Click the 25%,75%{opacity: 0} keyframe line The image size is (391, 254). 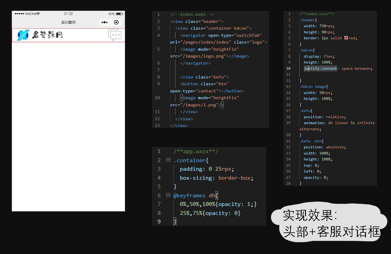pyautogui.click(x=210, y=213)
